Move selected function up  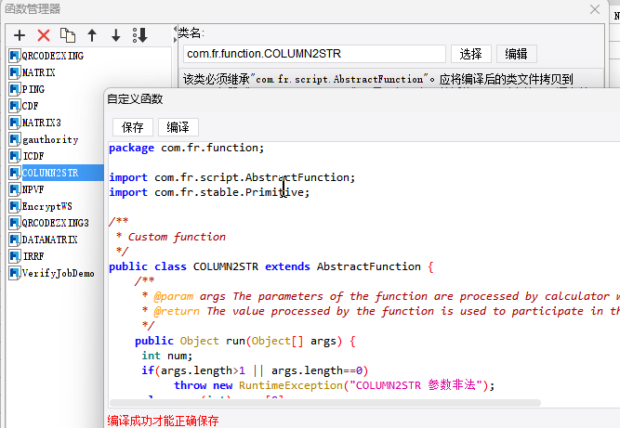[x=92, y=35]
